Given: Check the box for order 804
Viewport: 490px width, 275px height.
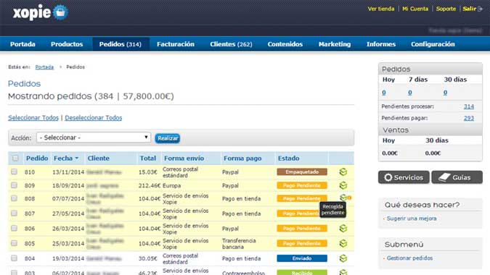Looking at the screenshot, I should (14, 258).
